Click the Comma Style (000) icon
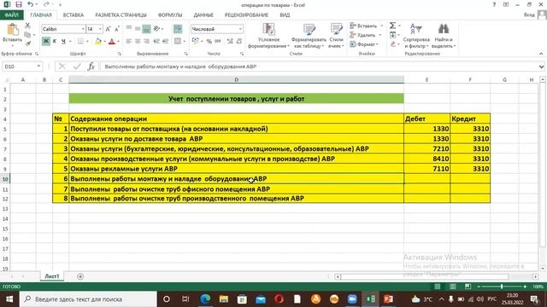 [218, 42]
